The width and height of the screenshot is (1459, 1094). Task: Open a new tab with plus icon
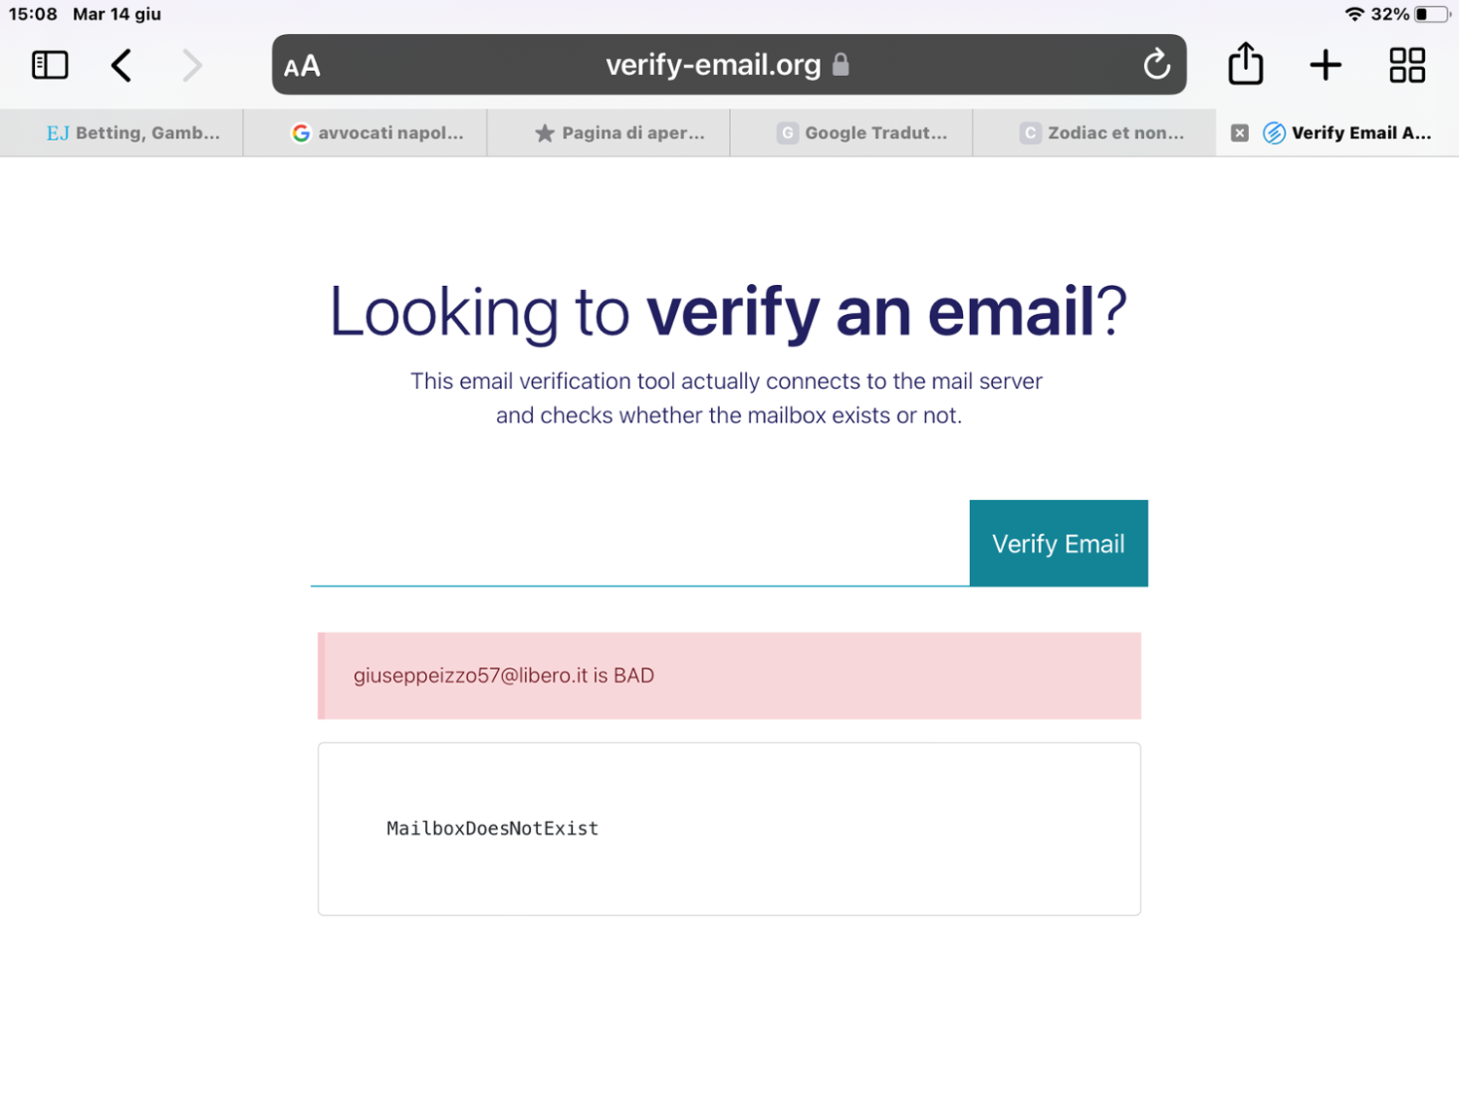(1325, 65)
